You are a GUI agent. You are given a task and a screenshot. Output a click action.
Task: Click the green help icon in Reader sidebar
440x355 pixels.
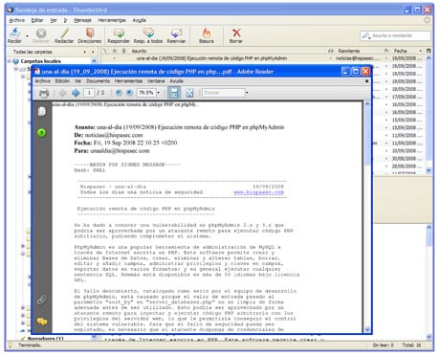click(41, 133)
